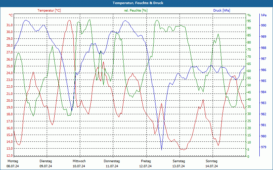This screenshot has width=273, height=170.
Task: Click the date '12.07.24'
Action: (x=145, y=166)
